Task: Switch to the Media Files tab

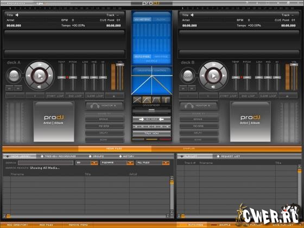Action: pos(115,149)
